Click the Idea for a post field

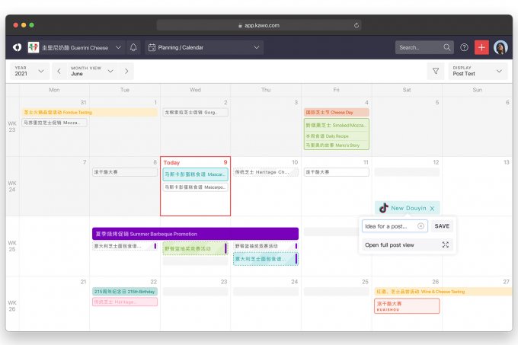tap(390, 226)
